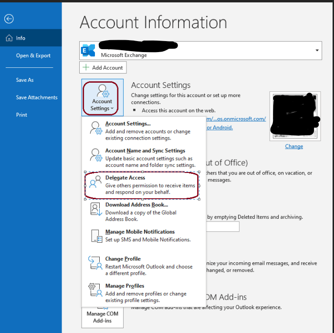Viewport: 334px width, 333px height.
Task: Click the Account Information heading
Action: [153, 22]
